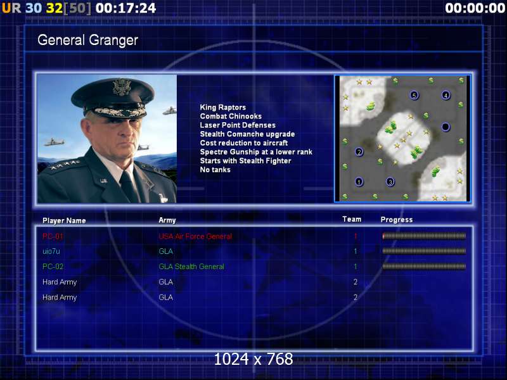
Task: Click the Player Name column header
Action: click(x=64, y=220)
